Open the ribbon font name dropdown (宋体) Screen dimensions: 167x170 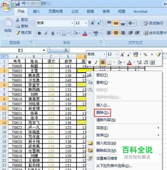(72, 23)
